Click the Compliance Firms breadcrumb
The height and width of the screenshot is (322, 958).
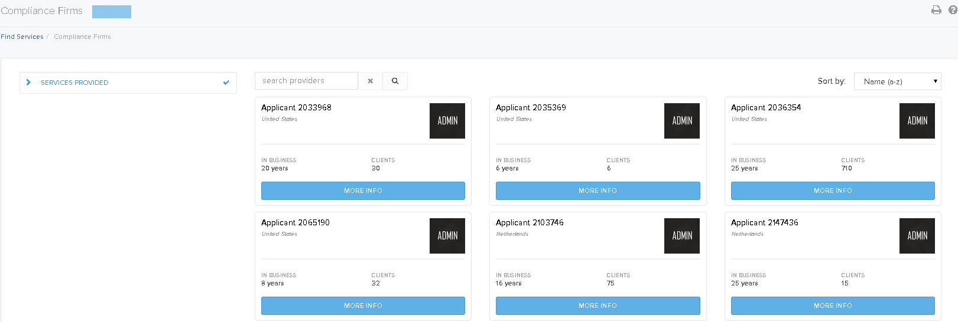pos(82,37)
